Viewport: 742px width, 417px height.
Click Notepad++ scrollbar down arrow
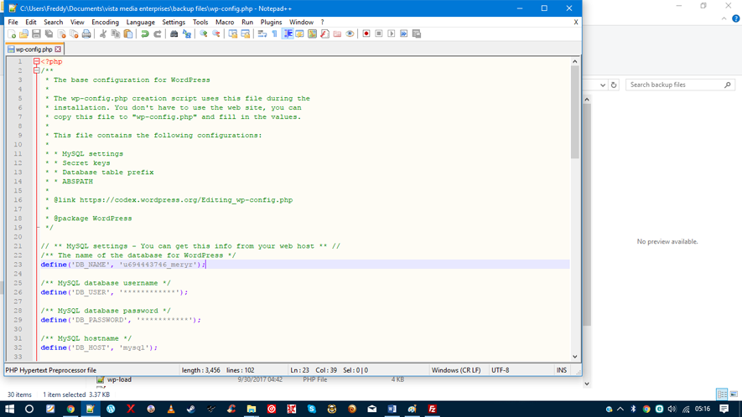(575, 357)
